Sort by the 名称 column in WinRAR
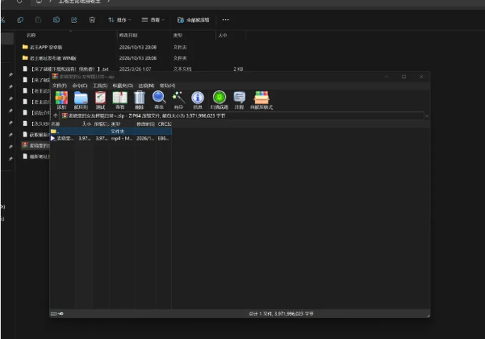The image size is (485, 339). tap(62, 124)
